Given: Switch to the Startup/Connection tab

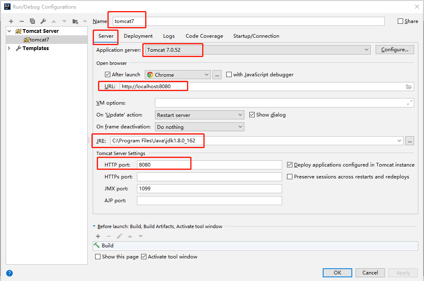Looking at the screenshot, I should coord(256,36).
